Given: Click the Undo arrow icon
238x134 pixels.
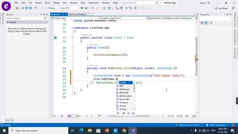Looking at the screenshot, I should (x=36, y=8).
